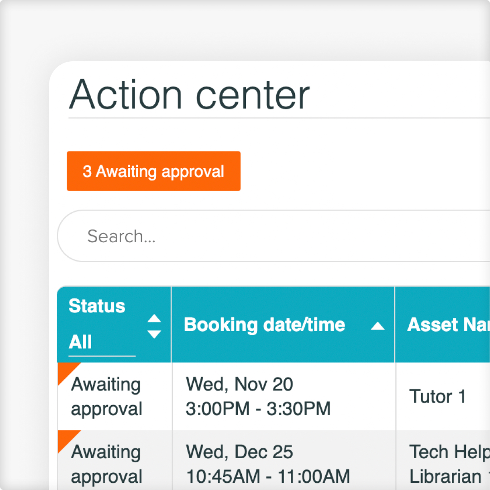Open the Status All filter dropdown
Image resolution: width=490 pixels, height=490 pixels.
tap(102, 343)
